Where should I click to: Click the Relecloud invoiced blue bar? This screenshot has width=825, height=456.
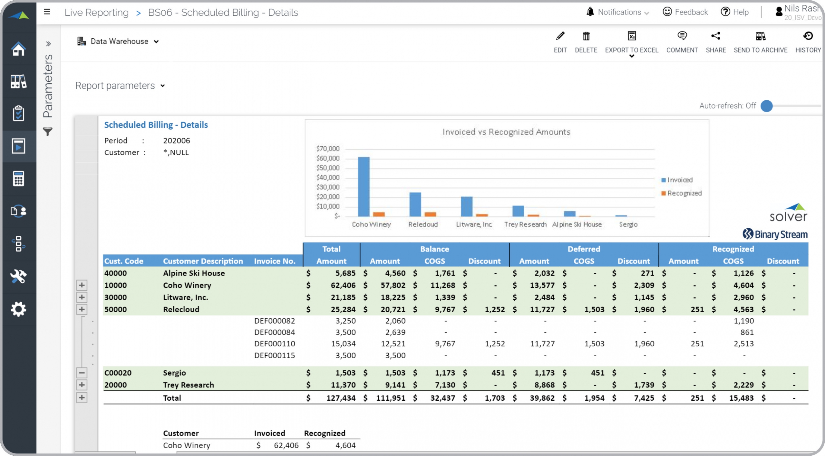click(x=415, y=204)
